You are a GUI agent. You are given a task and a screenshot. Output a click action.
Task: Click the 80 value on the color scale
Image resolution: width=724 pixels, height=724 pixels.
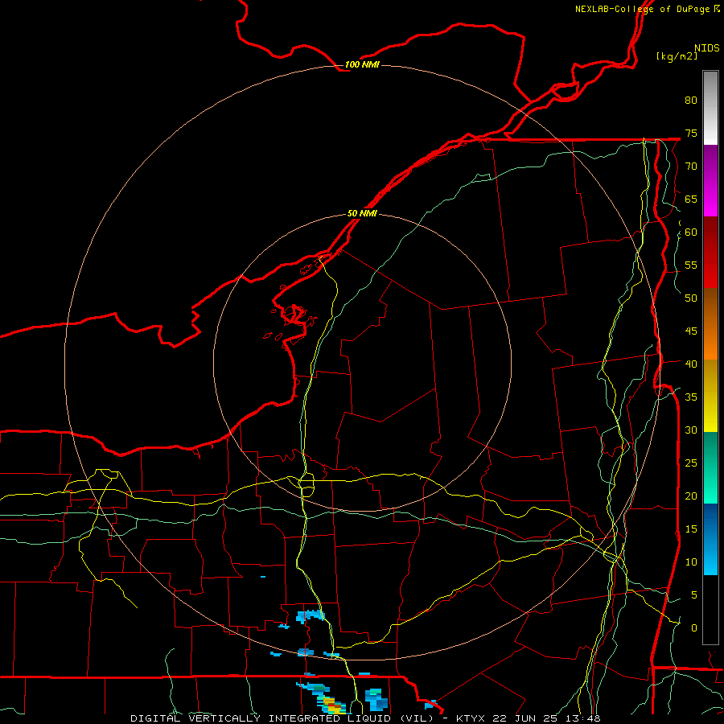tap(691, 101)
